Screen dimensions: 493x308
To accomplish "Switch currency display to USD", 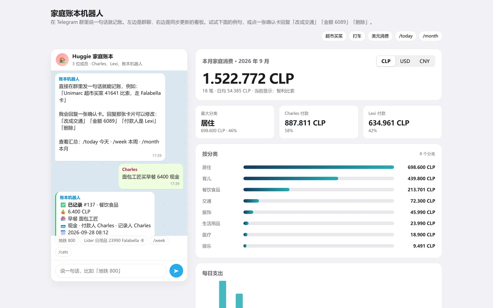I will [x=405, y=61].
